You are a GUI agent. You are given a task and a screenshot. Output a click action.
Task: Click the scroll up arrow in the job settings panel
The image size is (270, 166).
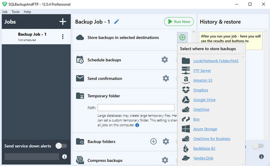[193, 31]
